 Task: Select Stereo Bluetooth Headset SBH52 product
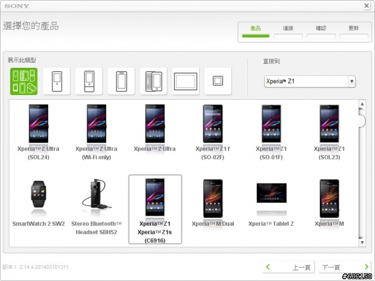(x=96, y=207)
